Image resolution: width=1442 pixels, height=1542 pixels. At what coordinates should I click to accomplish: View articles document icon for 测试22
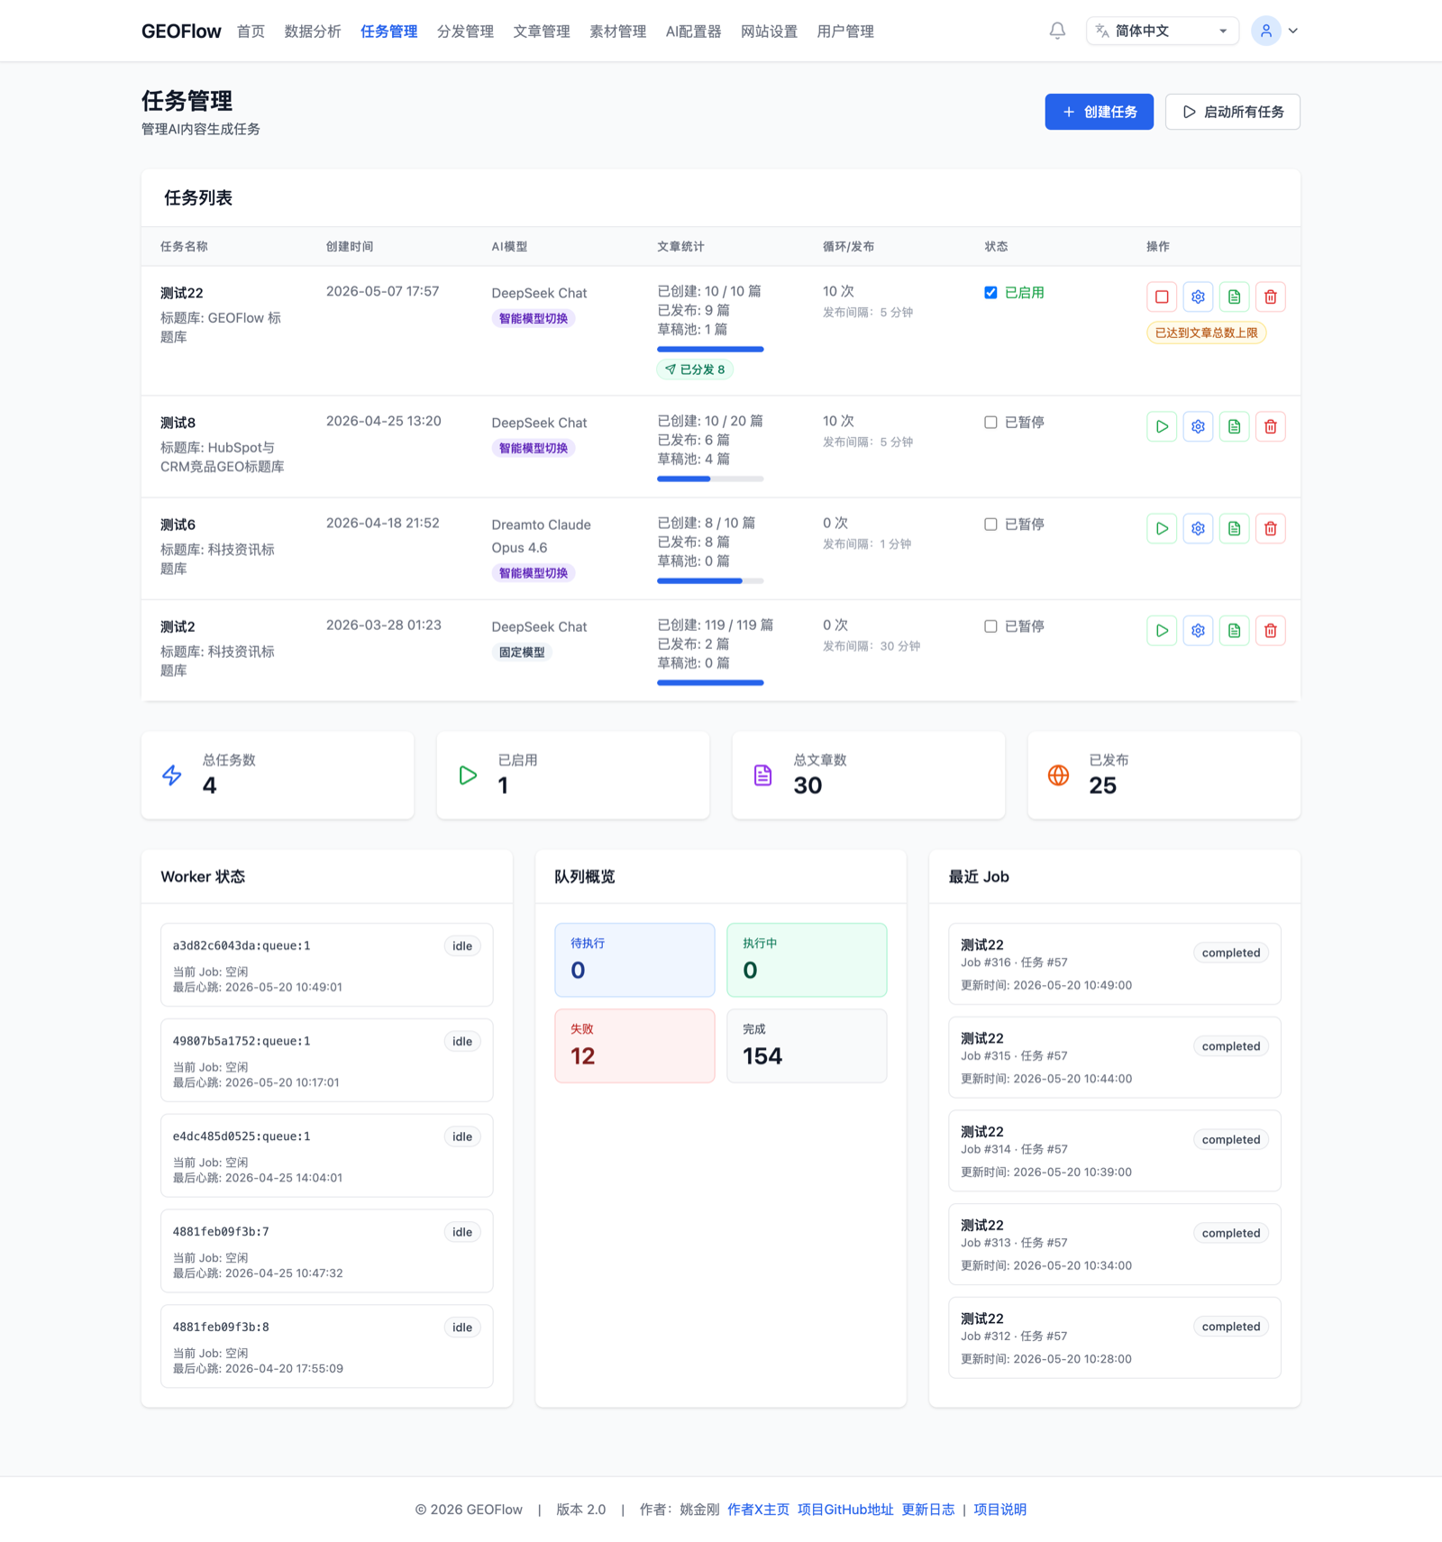(x=1234, y=297)
